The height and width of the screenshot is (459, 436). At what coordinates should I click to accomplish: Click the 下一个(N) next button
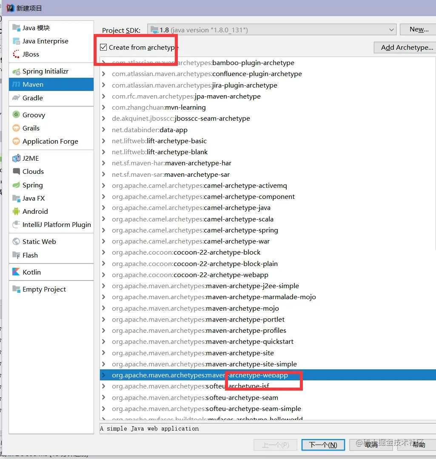[323, 445]
